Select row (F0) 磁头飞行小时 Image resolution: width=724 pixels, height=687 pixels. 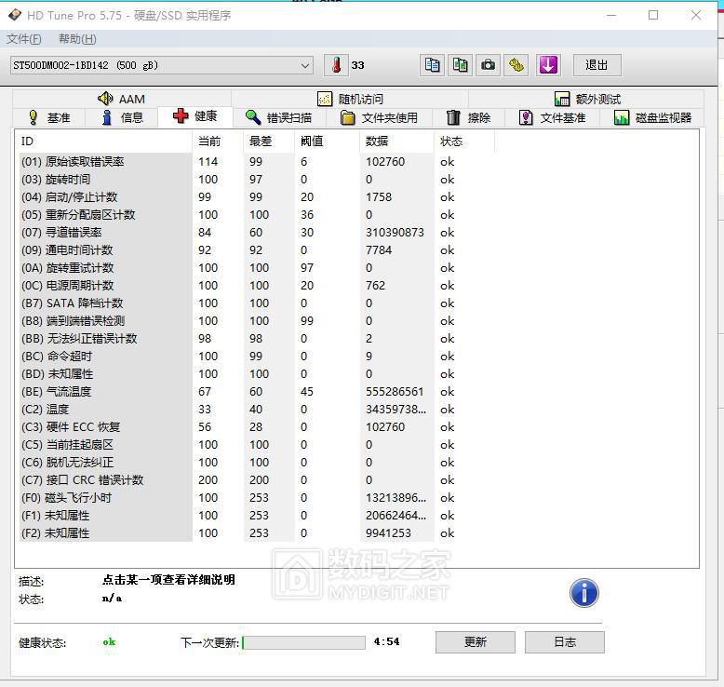tap(255, 498)
